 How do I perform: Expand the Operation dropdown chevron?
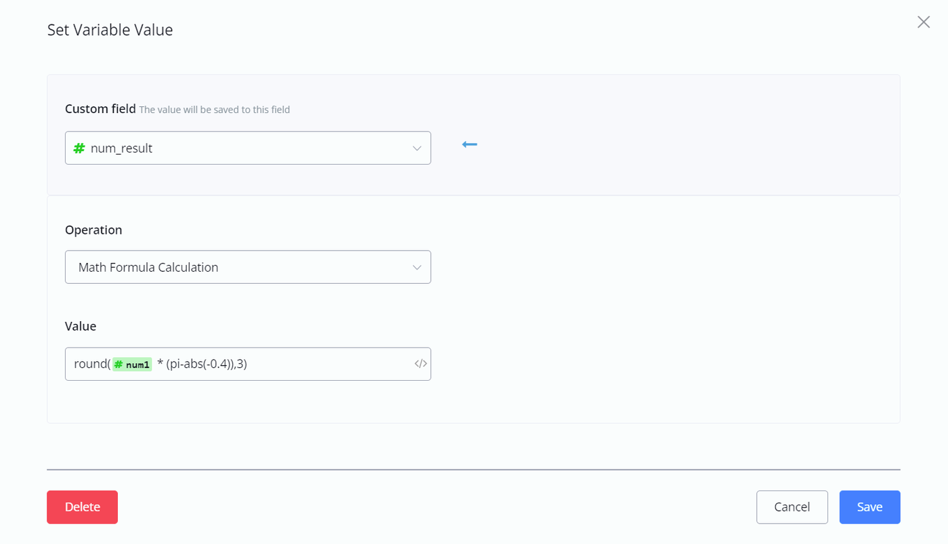pos(417,268)
